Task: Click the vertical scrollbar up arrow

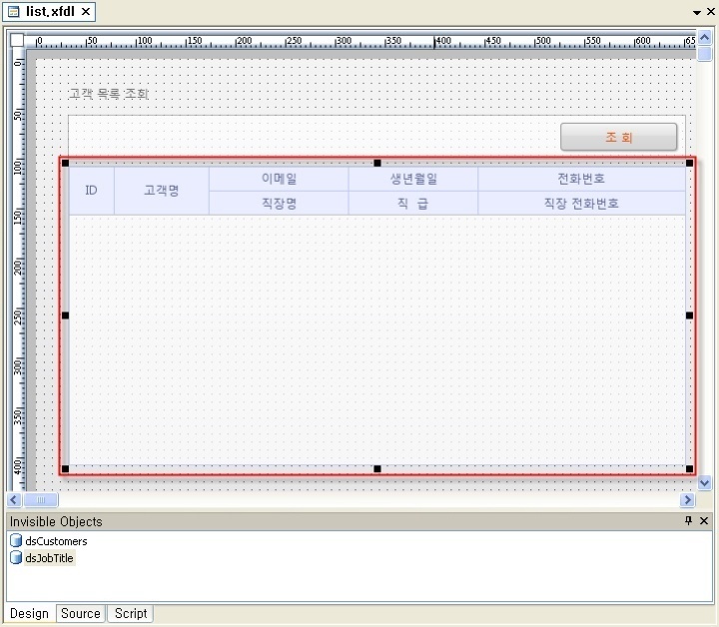Action: [x=704, y=37]
